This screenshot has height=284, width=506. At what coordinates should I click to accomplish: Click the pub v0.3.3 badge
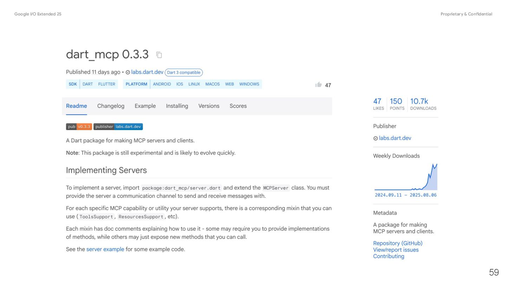(x=79, y=127)
